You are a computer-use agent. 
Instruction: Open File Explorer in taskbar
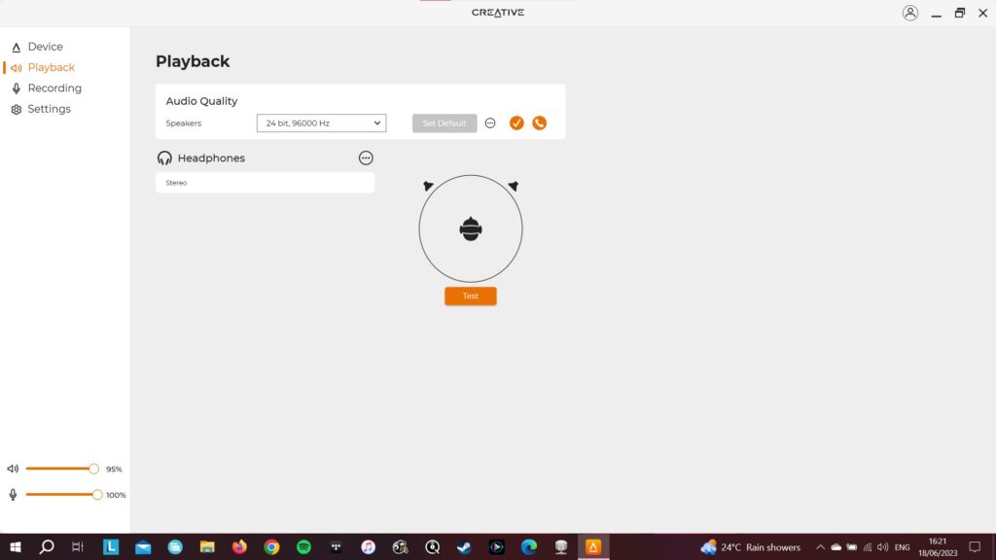pyautogui.click(x=207, y=546)
